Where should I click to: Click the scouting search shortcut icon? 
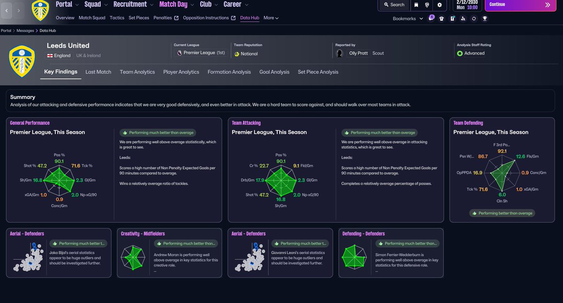(x=463, y=19)
